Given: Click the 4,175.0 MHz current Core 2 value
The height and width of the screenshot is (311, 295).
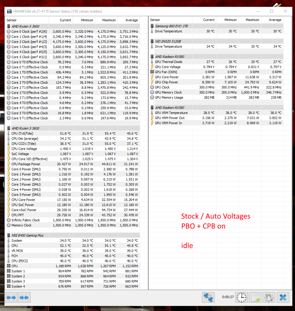Looking at the screenshot, I should [x=62, y=42].
